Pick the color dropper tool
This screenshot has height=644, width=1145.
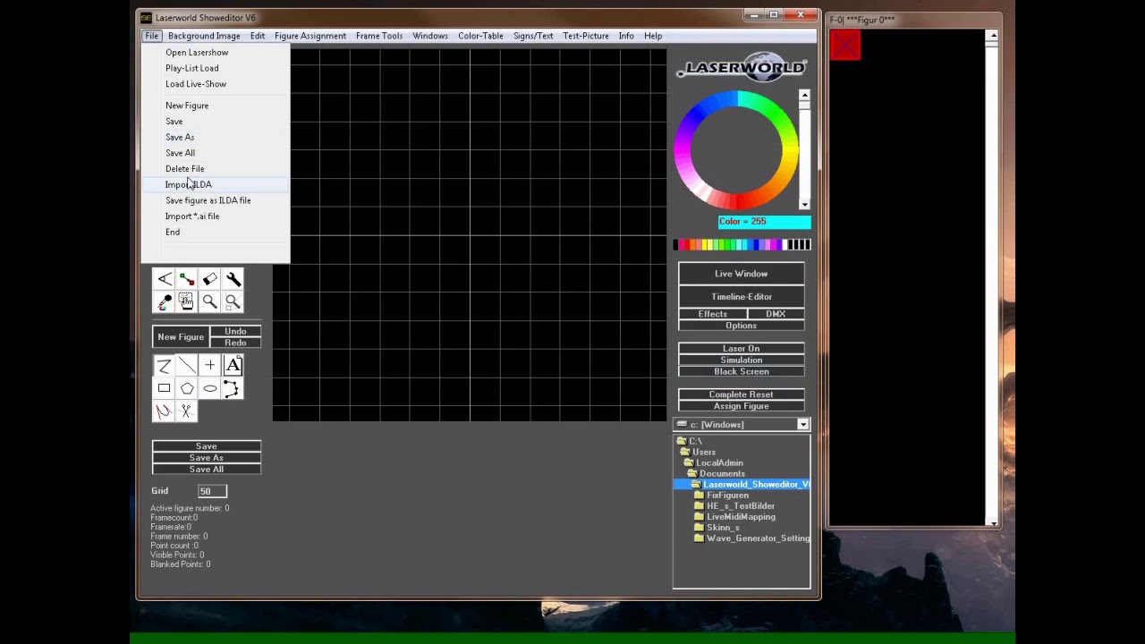tap(165, 302)
